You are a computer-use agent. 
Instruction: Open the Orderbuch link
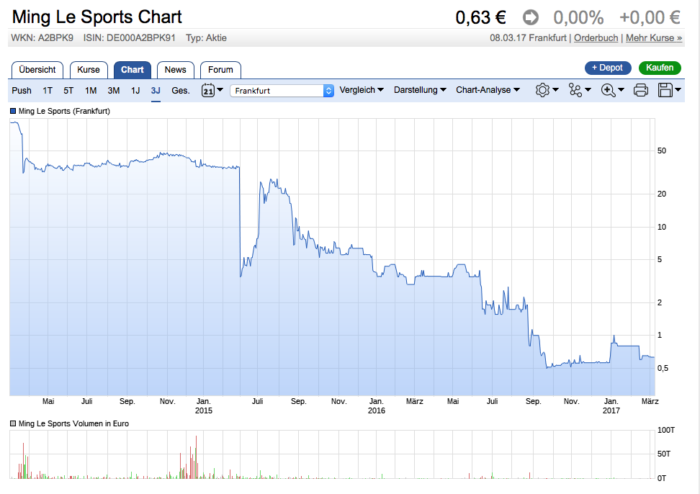pos(596,38)
